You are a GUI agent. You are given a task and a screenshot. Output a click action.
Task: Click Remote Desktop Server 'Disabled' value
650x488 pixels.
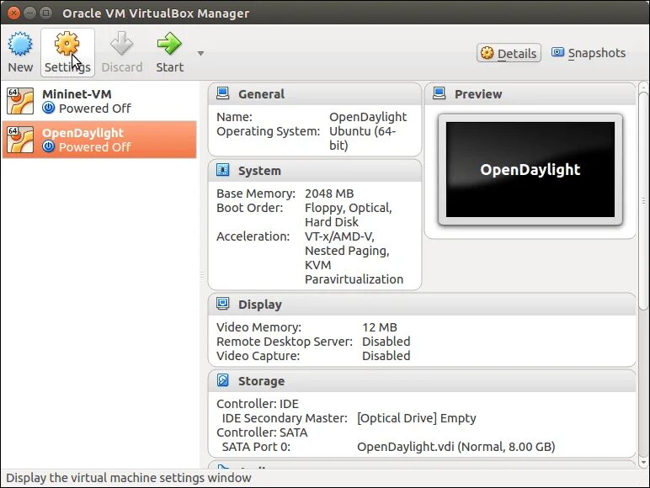[x=386, y=342]
